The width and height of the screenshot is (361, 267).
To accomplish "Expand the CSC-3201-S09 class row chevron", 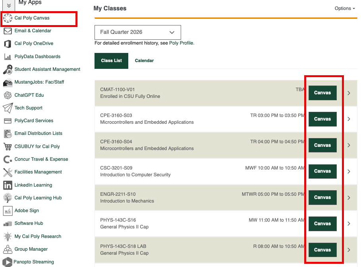I will (x=349, y=172).
